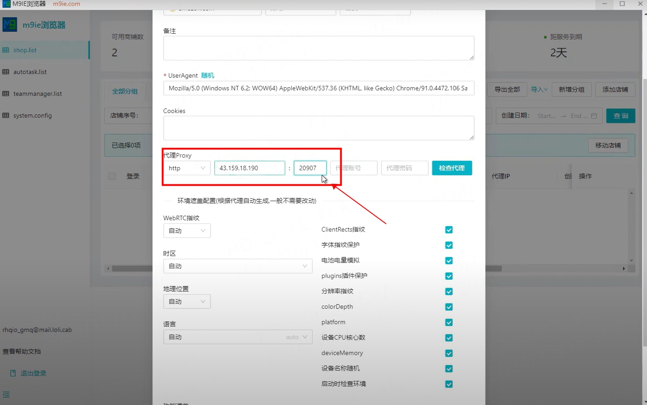Collapse sidebar using bottom-left menu icon
647x405 pixels.
coord(6,395)
